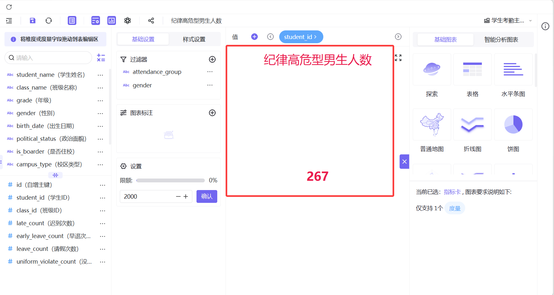This screenshot has height=295, width=554.
Task: Reload the page with refresh icon
Action: tap(9, 7)
